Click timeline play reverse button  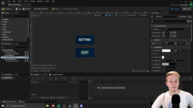tap(51, 97)
